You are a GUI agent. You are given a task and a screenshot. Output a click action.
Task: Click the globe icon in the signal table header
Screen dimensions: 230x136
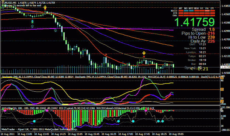pyautogui.click(x=175, y=8)
